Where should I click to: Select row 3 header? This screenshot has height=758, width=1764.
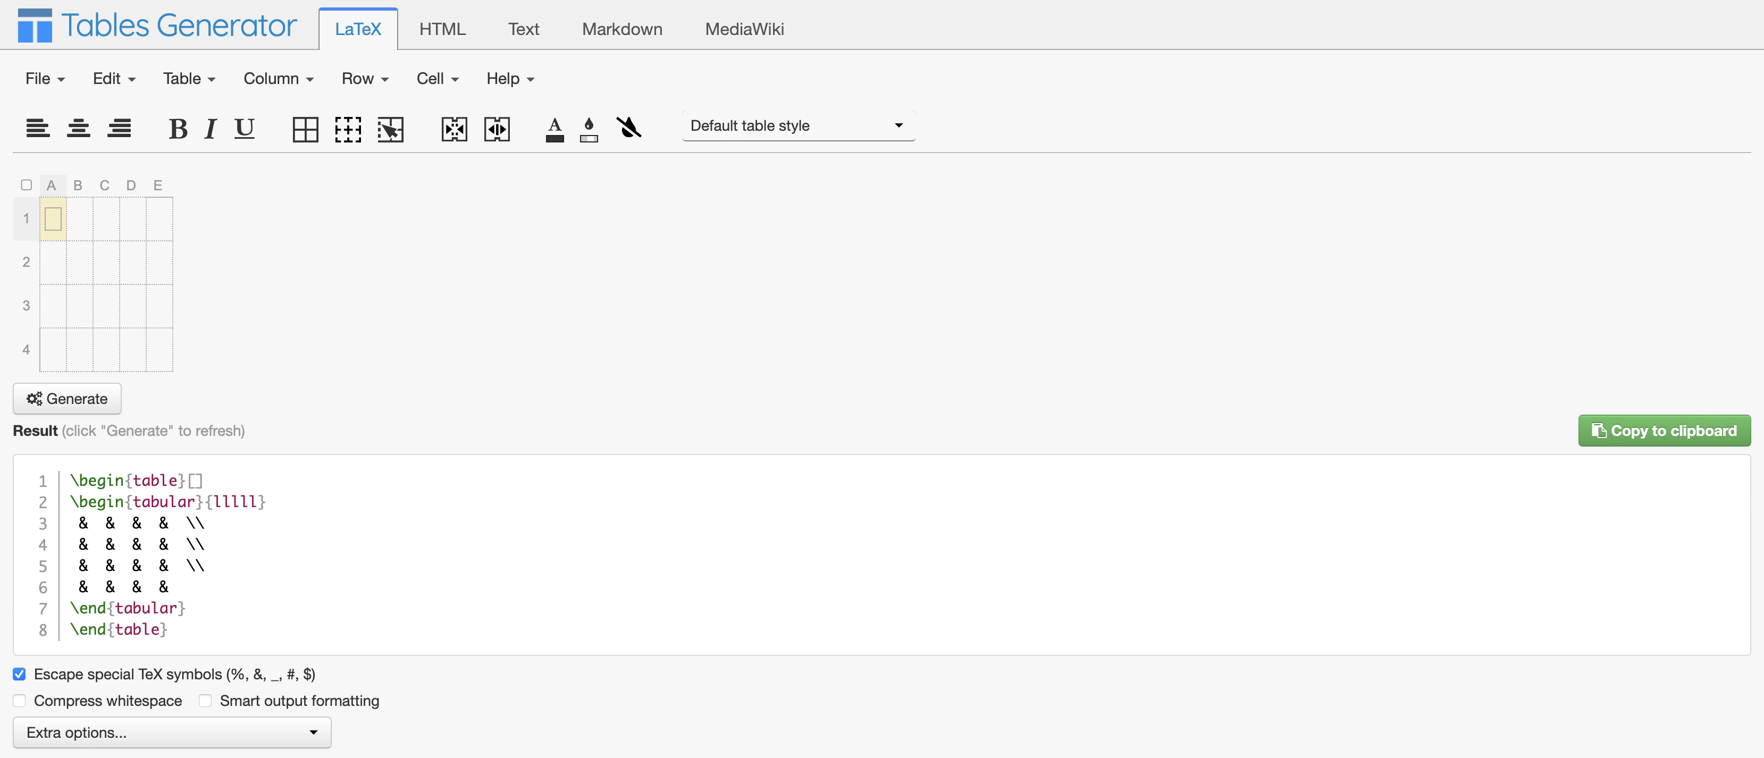pyautogui.click(x=26, y=306)
